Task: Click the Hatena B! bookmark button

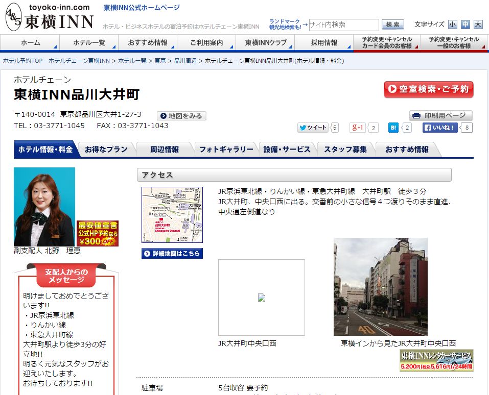Action: click(x=393, y=128)
